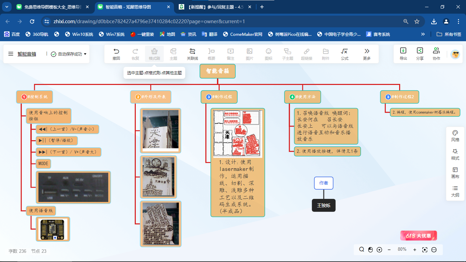Select the #外形及外表 branch node
The width and height of the screenshot is (466, 262).
pos(150,97)
